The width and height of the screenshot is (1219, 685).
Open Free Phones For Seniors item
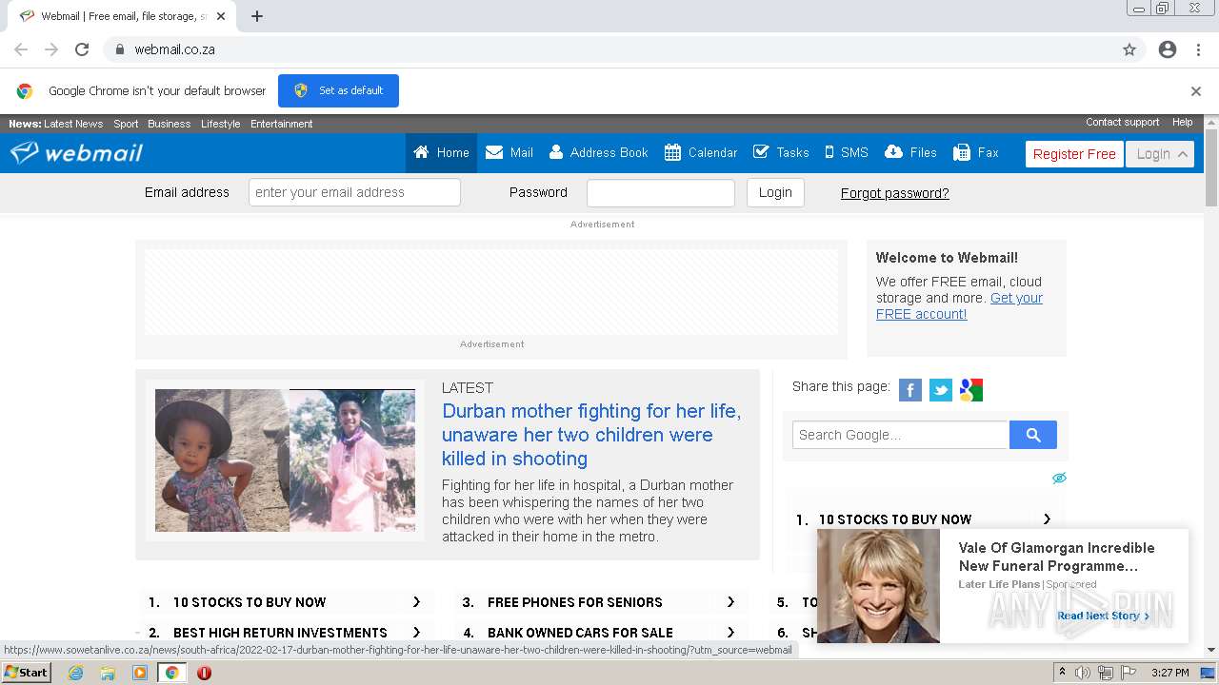point(598,602)
